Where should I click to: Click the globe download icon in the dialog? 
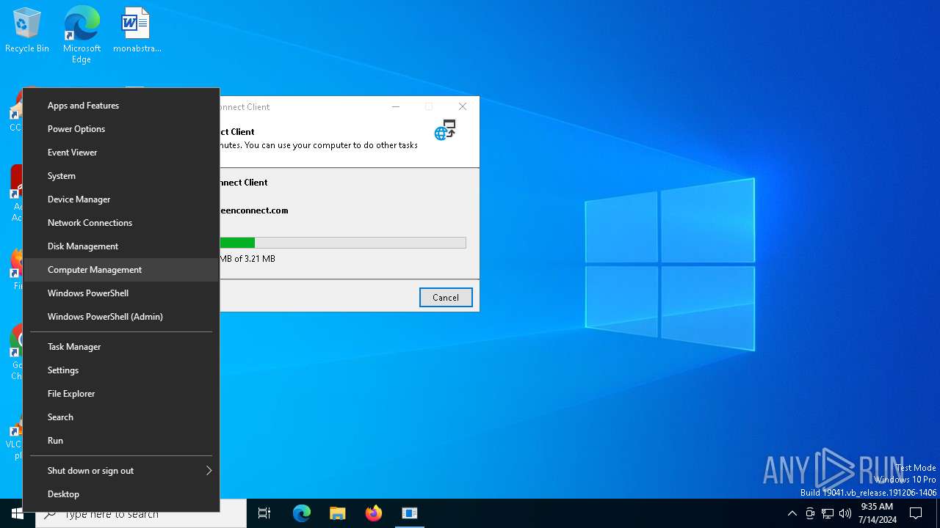click(x=445, y=131)
